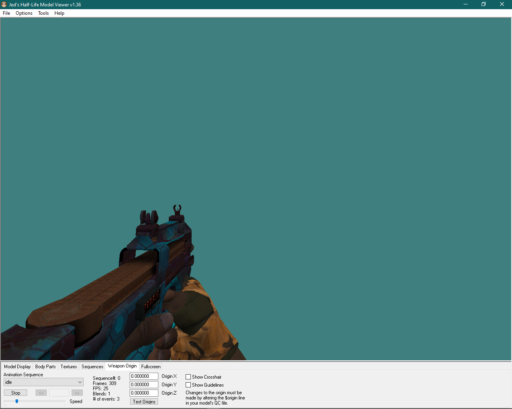
Task: Click the 'FPS: 25' text
Action: (x=100, y=389)
